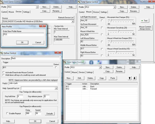Click the Enter New Profile Name field

(x=23, y=35)
